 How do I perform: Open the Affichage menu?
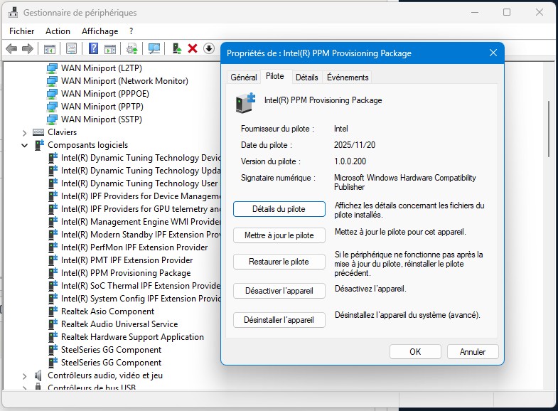[100, 31]
